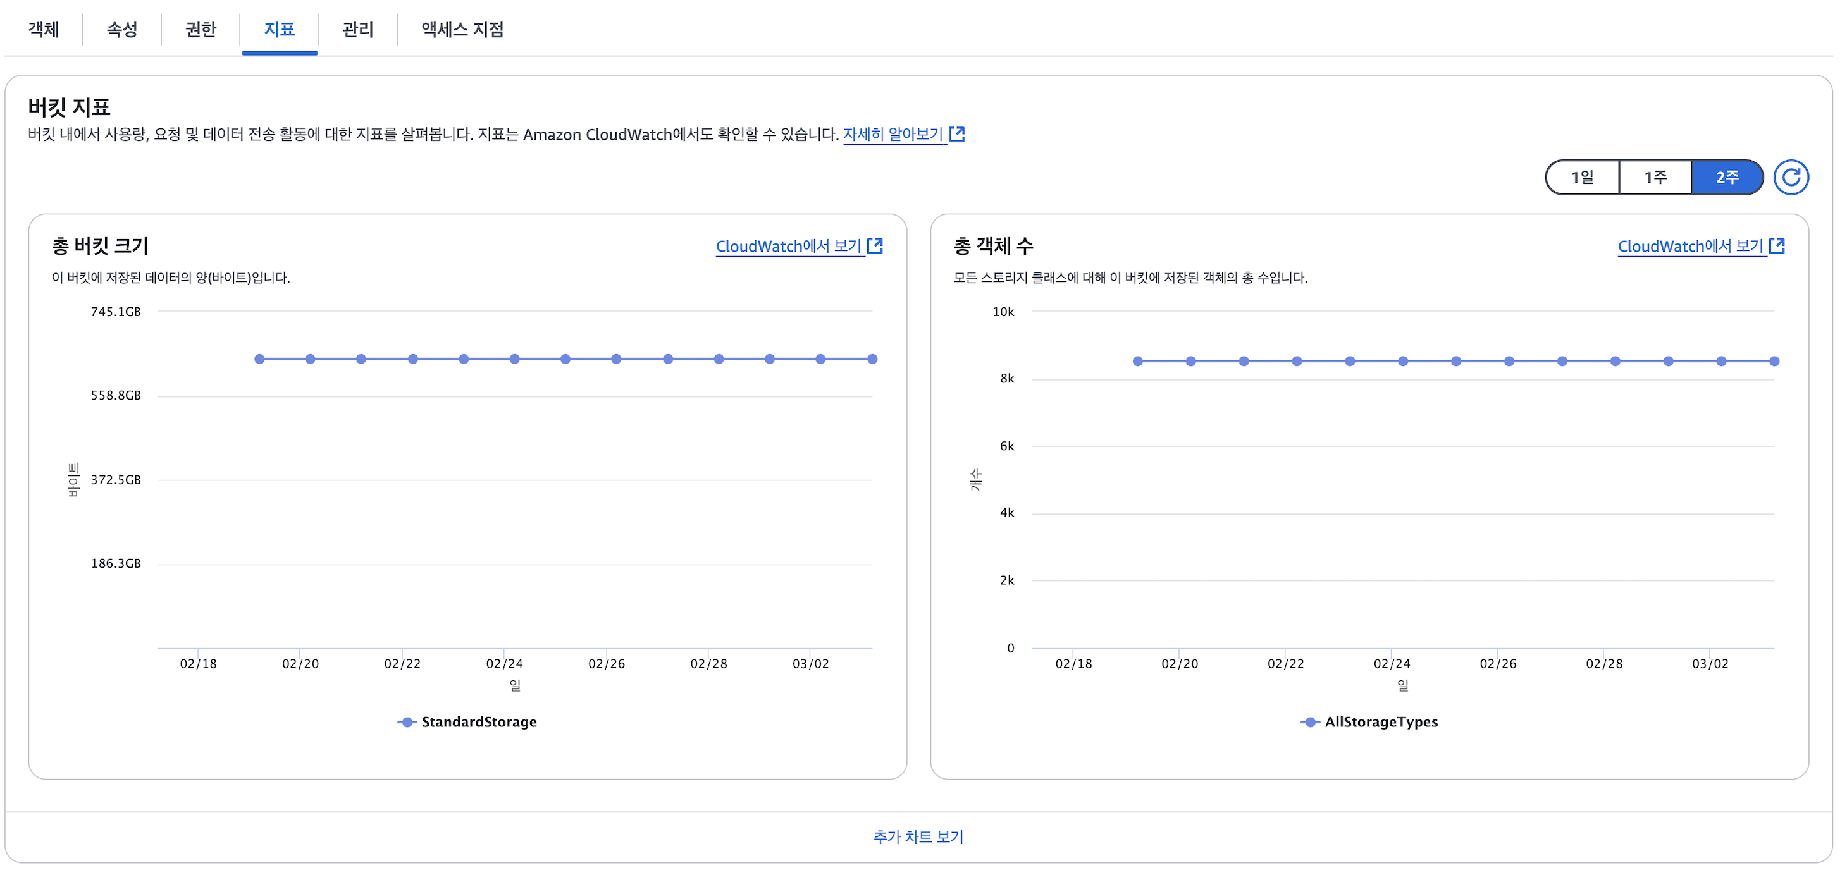Image resolution: width=1847 pixels, height=875 pixels.
Task: Switch to the 객체 tab
Action: (x=43, y=29)
